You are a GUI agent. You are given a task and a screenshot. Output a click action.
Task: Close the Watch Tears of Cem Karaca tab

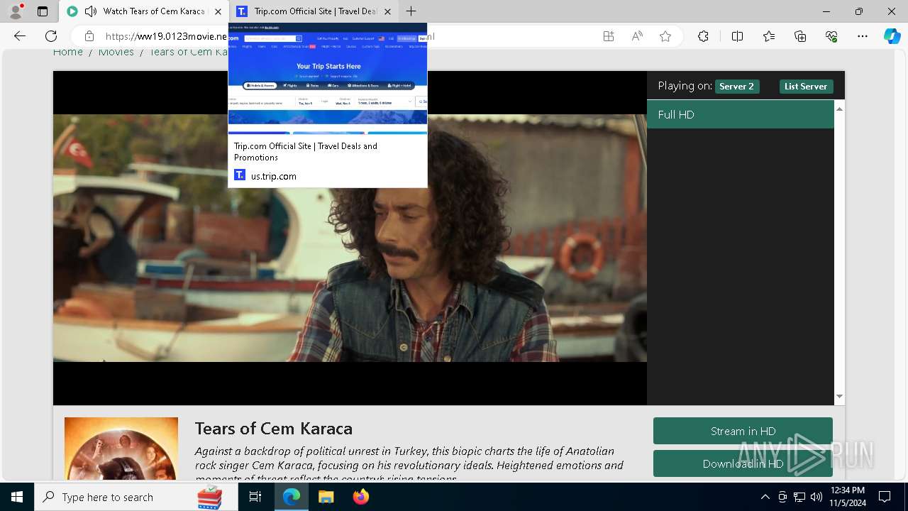(x=218, y=11)
